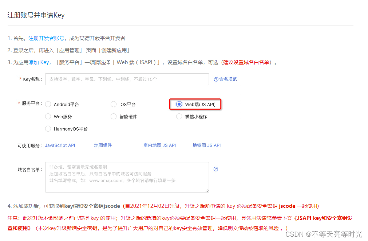Image resolution: width=368 pixels, height=241 pixels.
Task: Open the 添加 Key link
Action: pyautogui.click(x=39, y=62)
